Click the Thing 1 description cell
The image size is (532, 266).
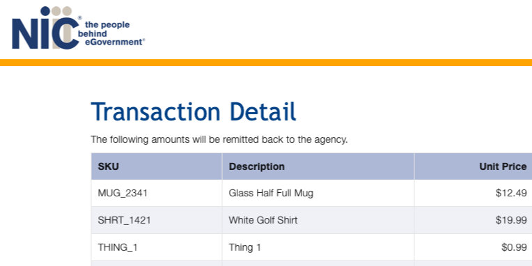(x=318, y=247)
